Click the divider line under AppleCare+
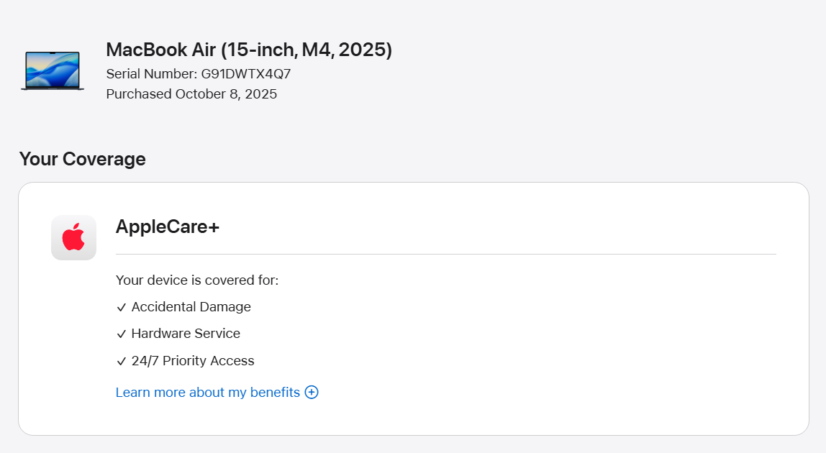The image size is (826, 453). tap(445, 254)
